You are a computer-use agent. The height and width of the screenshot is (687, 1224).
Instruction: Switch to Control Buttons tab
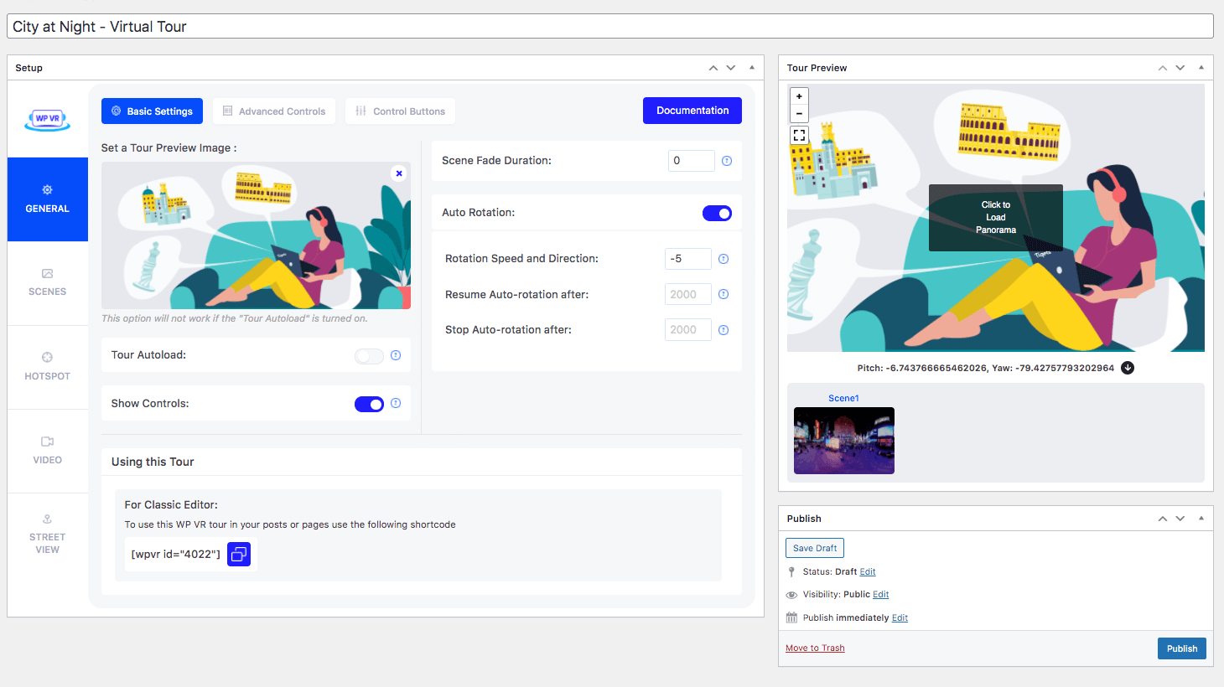(x=401, y=111)
